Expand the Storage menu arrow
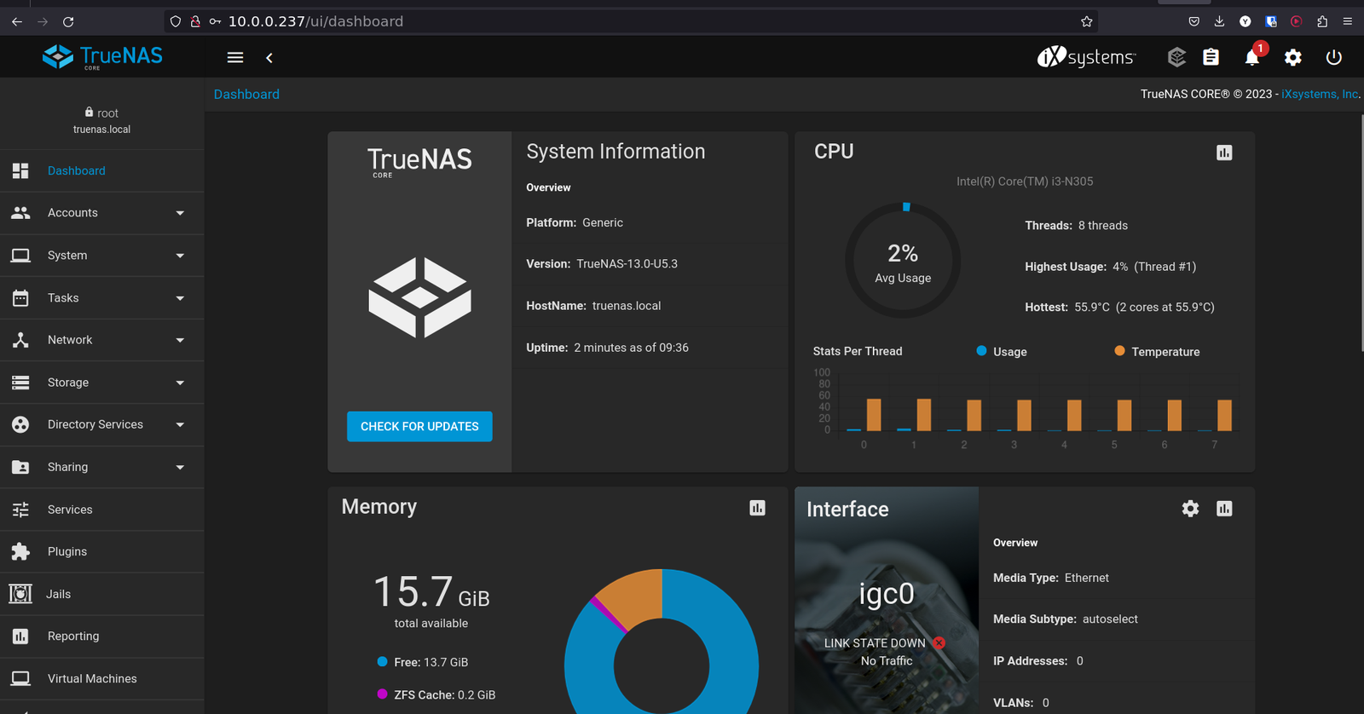1364x714 pixels. [180, 383]
